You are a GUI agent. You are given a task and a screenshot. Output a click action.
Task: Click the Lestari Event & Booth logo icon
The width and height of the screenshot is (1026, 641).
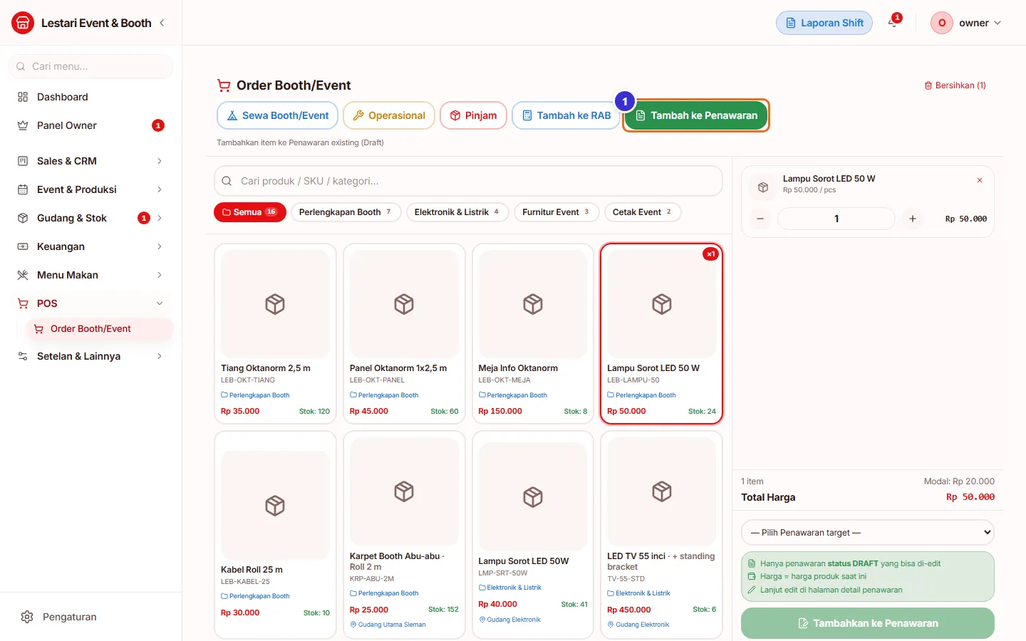pyautogui.click(x=23, y=23)
